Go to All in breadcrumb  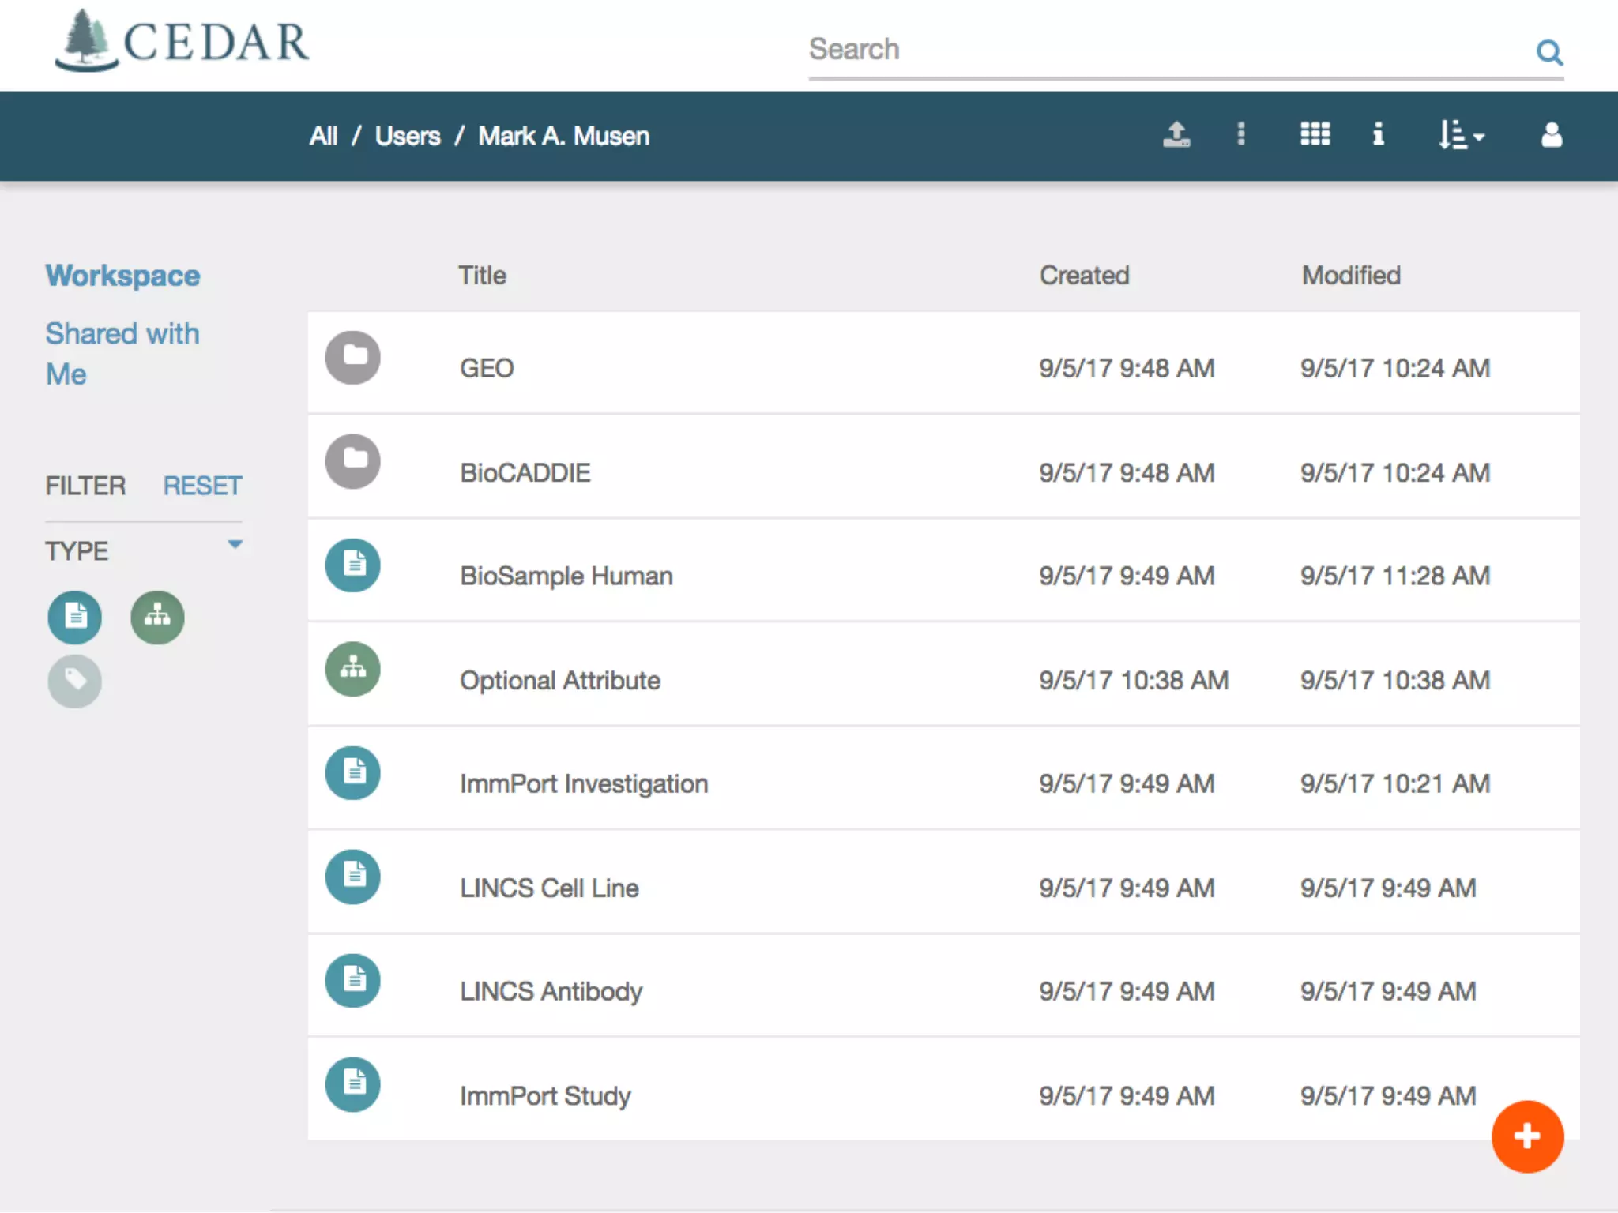(x=323, y=136)
